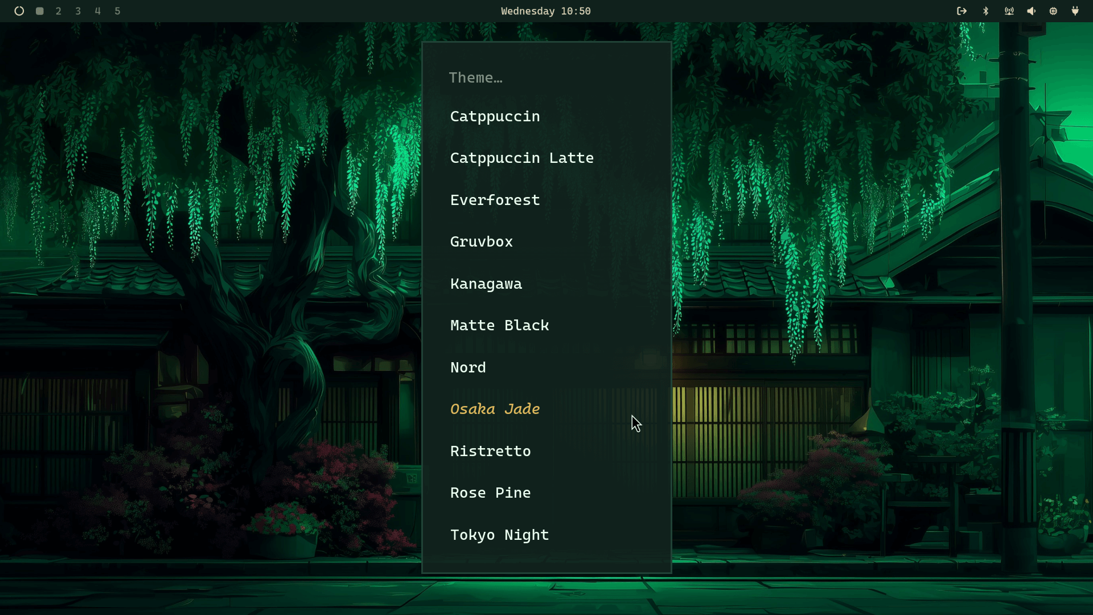Select the highlighted Osaka Jade theme
Screen dimensions: 1093x615
pos(495,409)
